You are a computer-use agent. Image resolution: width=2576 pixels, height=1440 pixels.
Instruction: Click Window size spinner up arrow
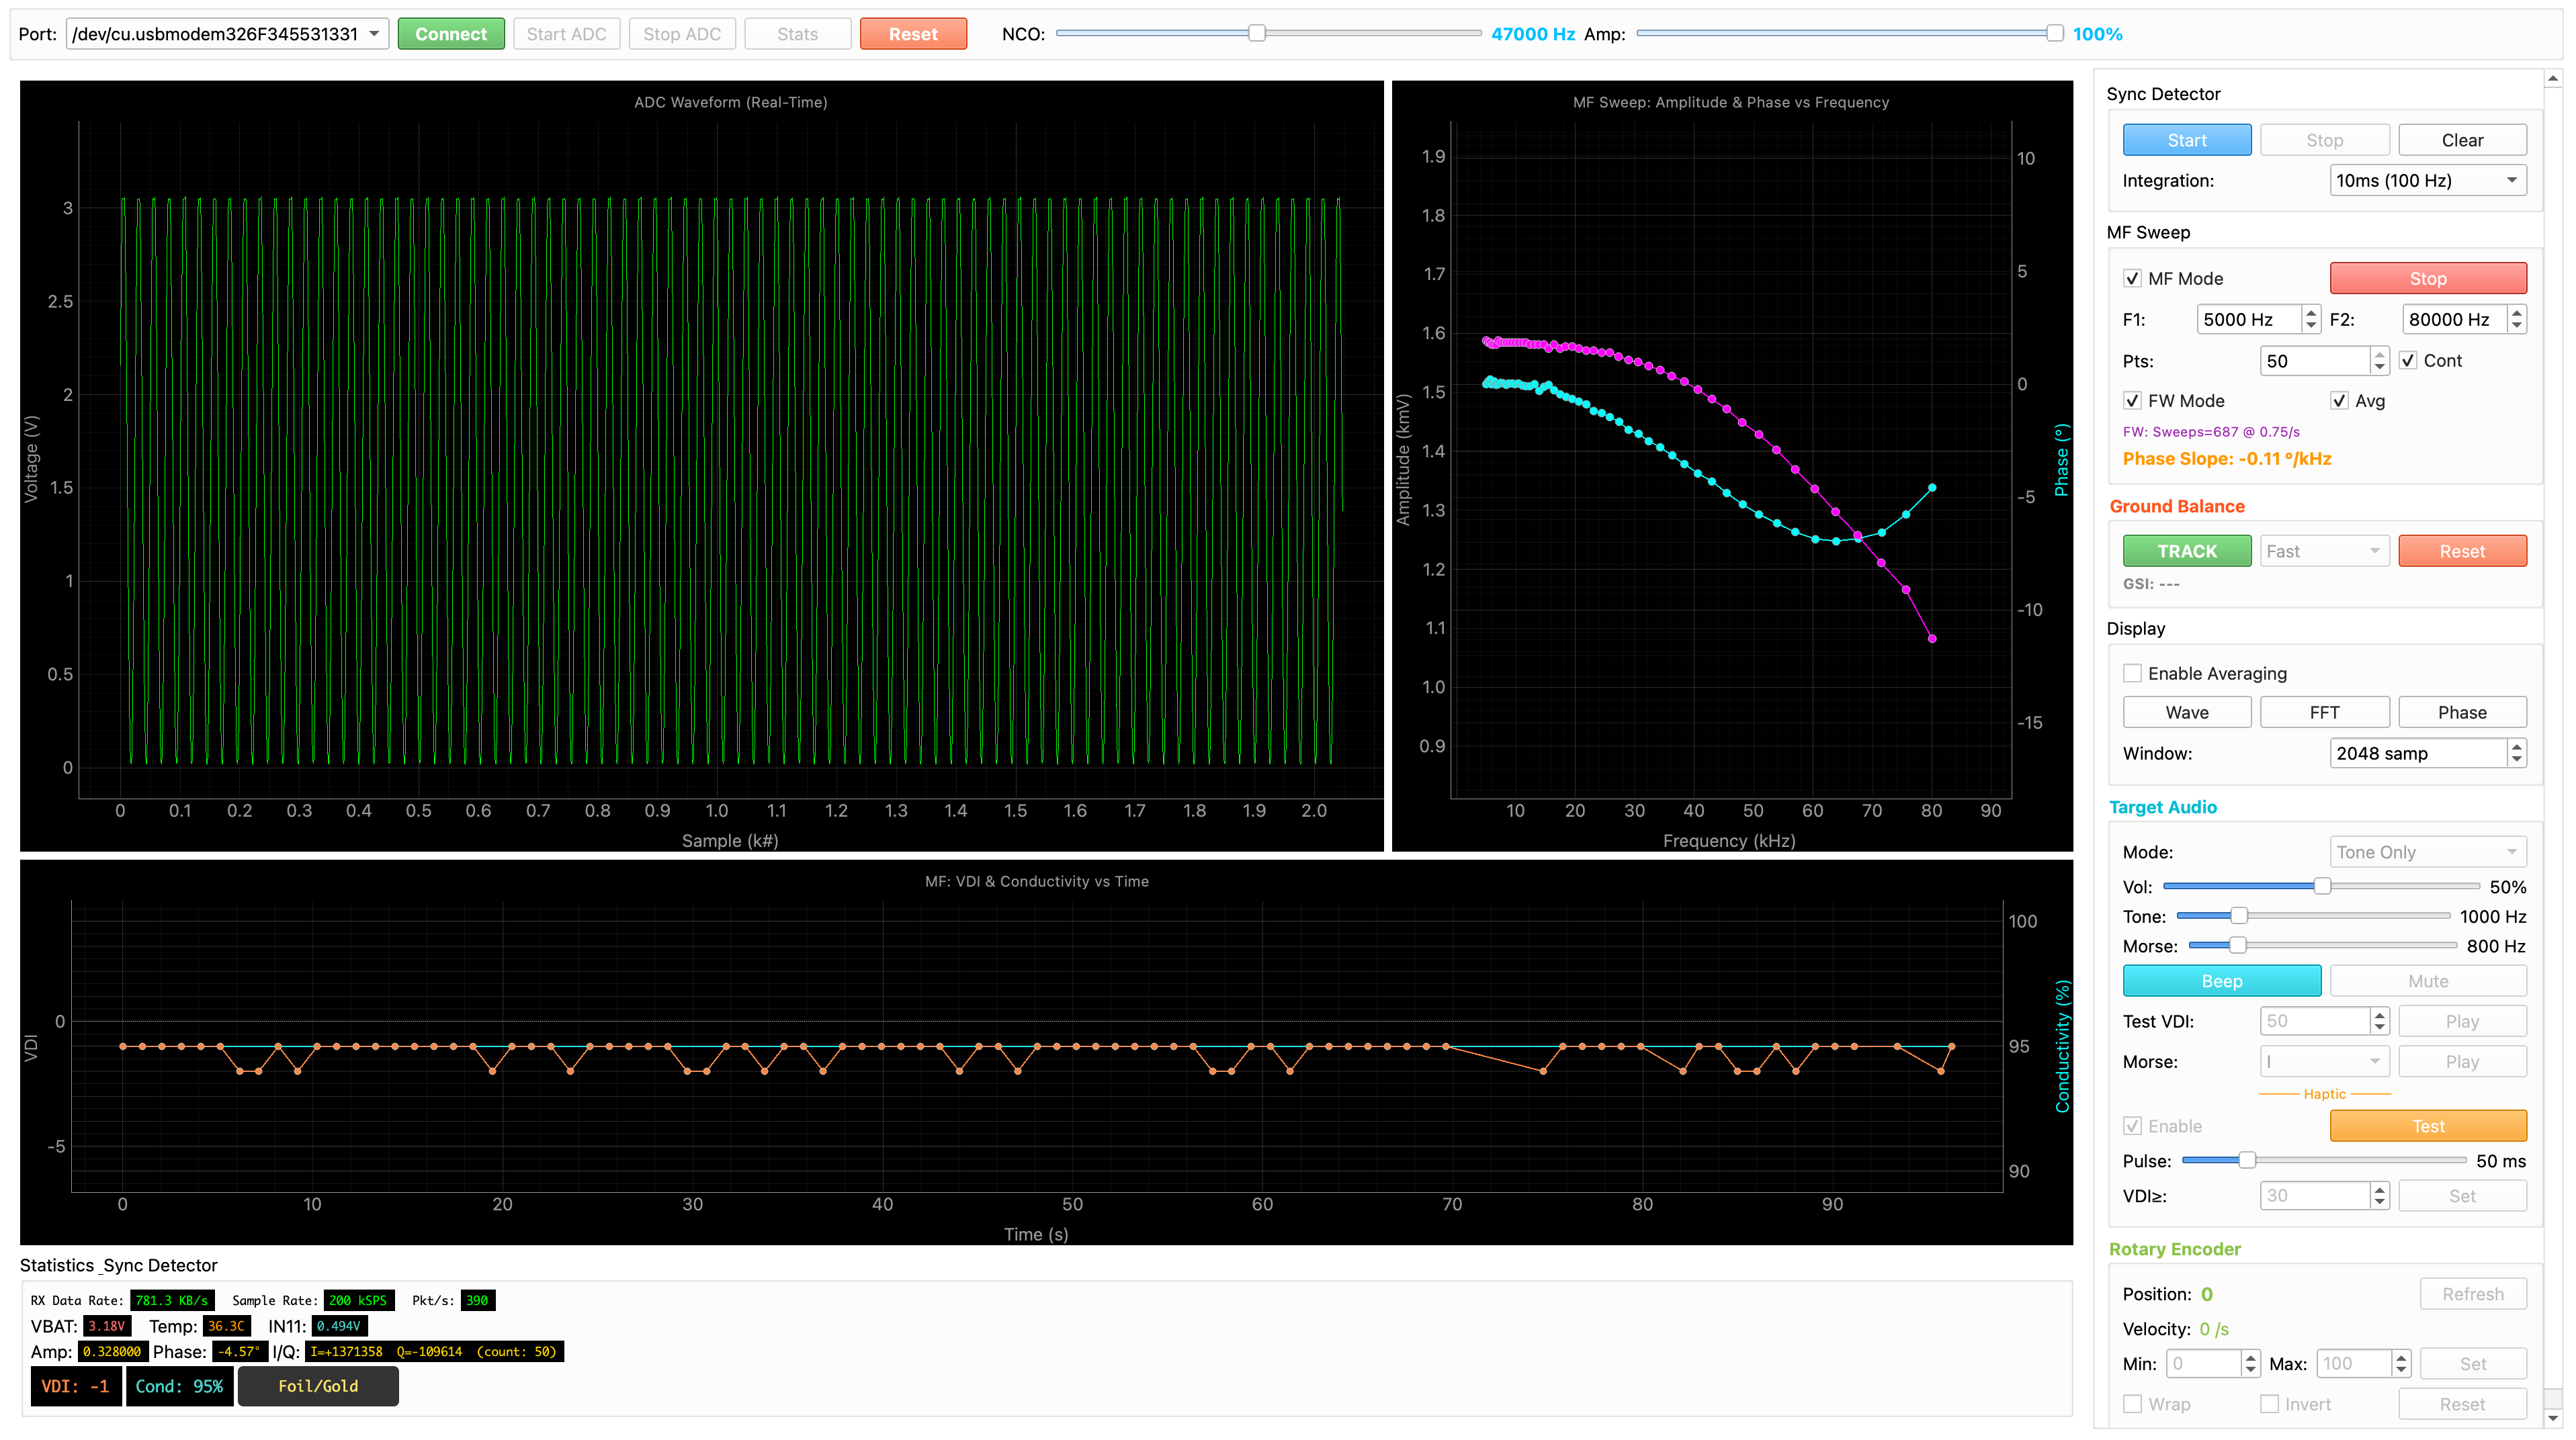point(2517,746)
